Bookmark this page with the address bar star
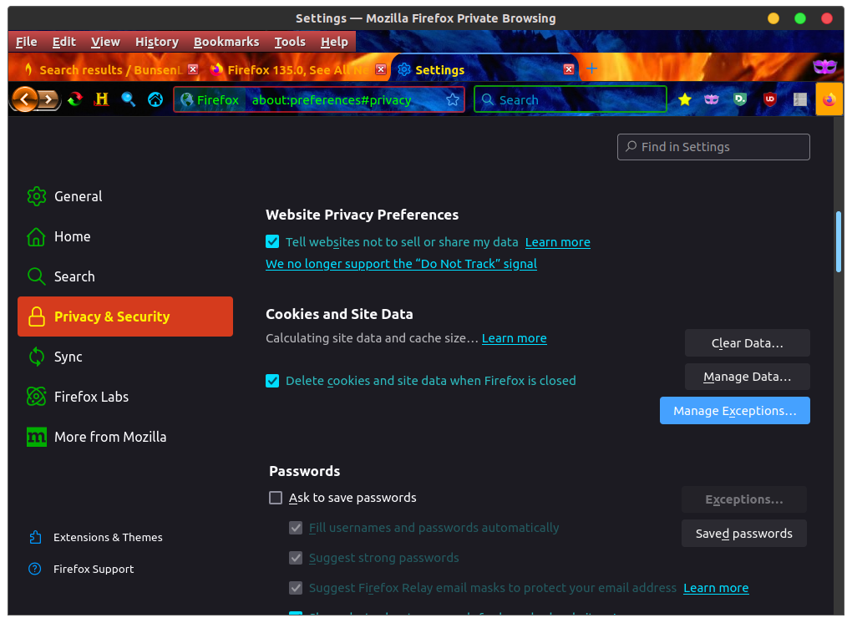Viewport: 852px width, 623px height. tap(453, 100)
